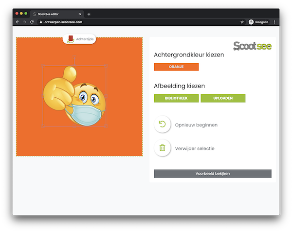The image size is (292, 232).
Task: Click the Opnieuw beginnen text
Action: (196, 125)
